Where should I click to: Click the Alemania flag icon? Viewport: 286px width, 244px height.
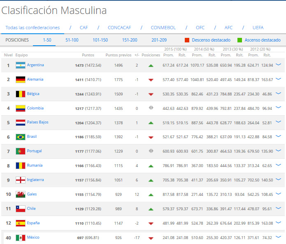pos(21,79)
